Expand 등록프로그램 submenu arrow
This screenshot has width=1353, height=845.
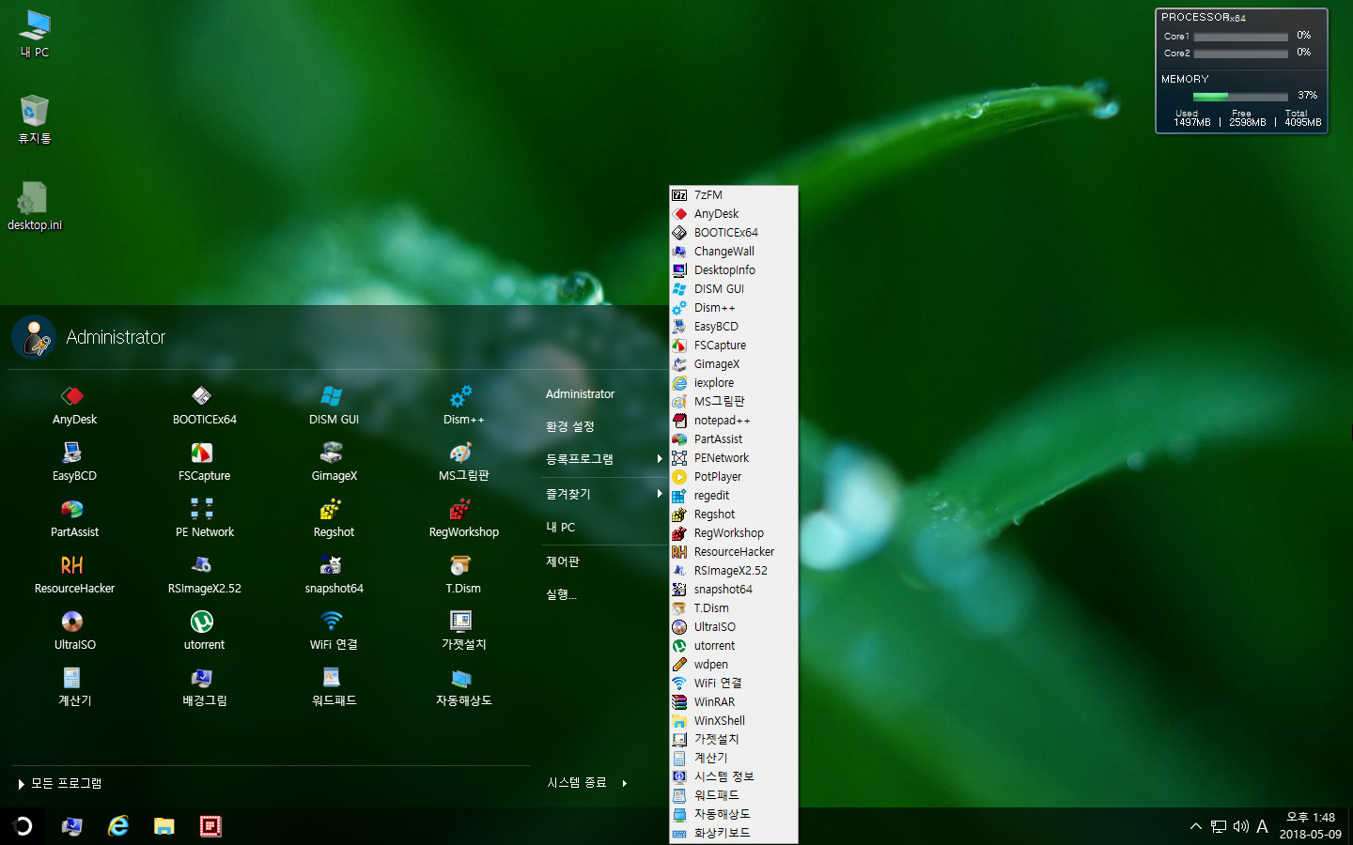pyautogui.click(x=660, y=459)
